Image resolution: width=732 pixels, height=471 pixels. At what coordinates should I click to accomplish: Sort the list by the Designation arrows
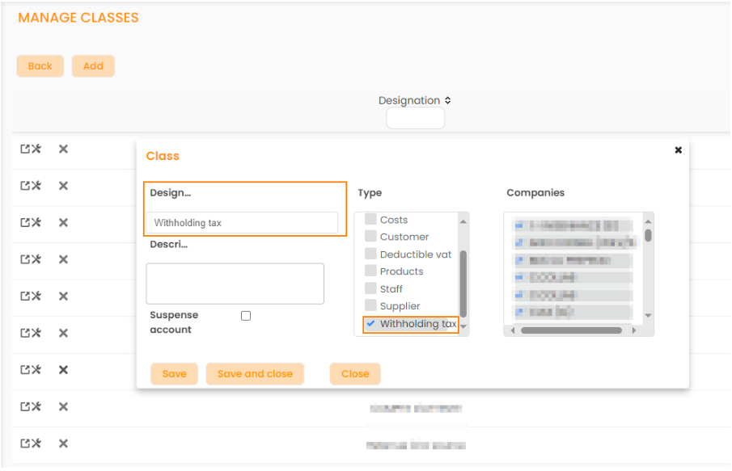coord(448,101)
